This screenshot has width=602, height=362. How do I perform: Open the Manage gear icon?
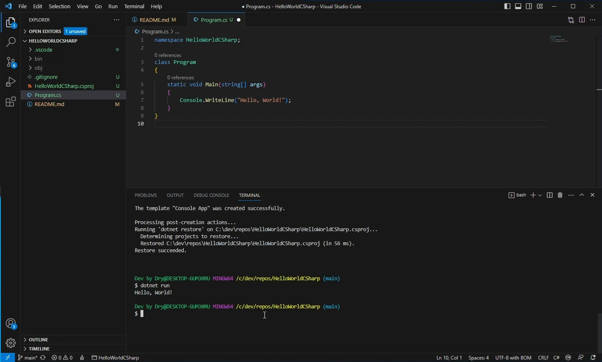coord(10,343)
